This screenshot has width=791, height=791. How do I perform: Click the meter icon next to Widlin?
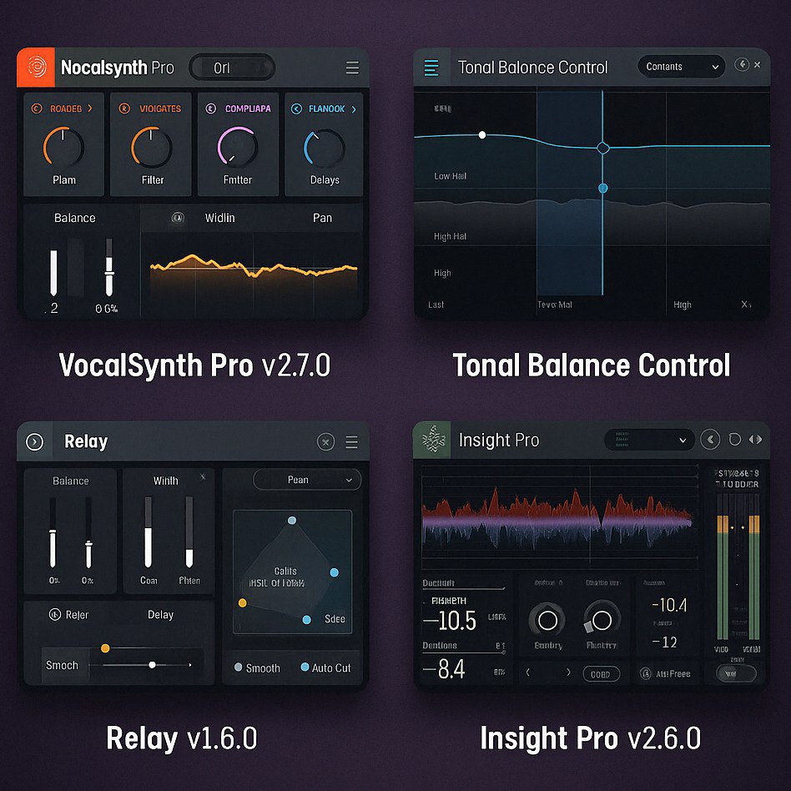(176, 219)
